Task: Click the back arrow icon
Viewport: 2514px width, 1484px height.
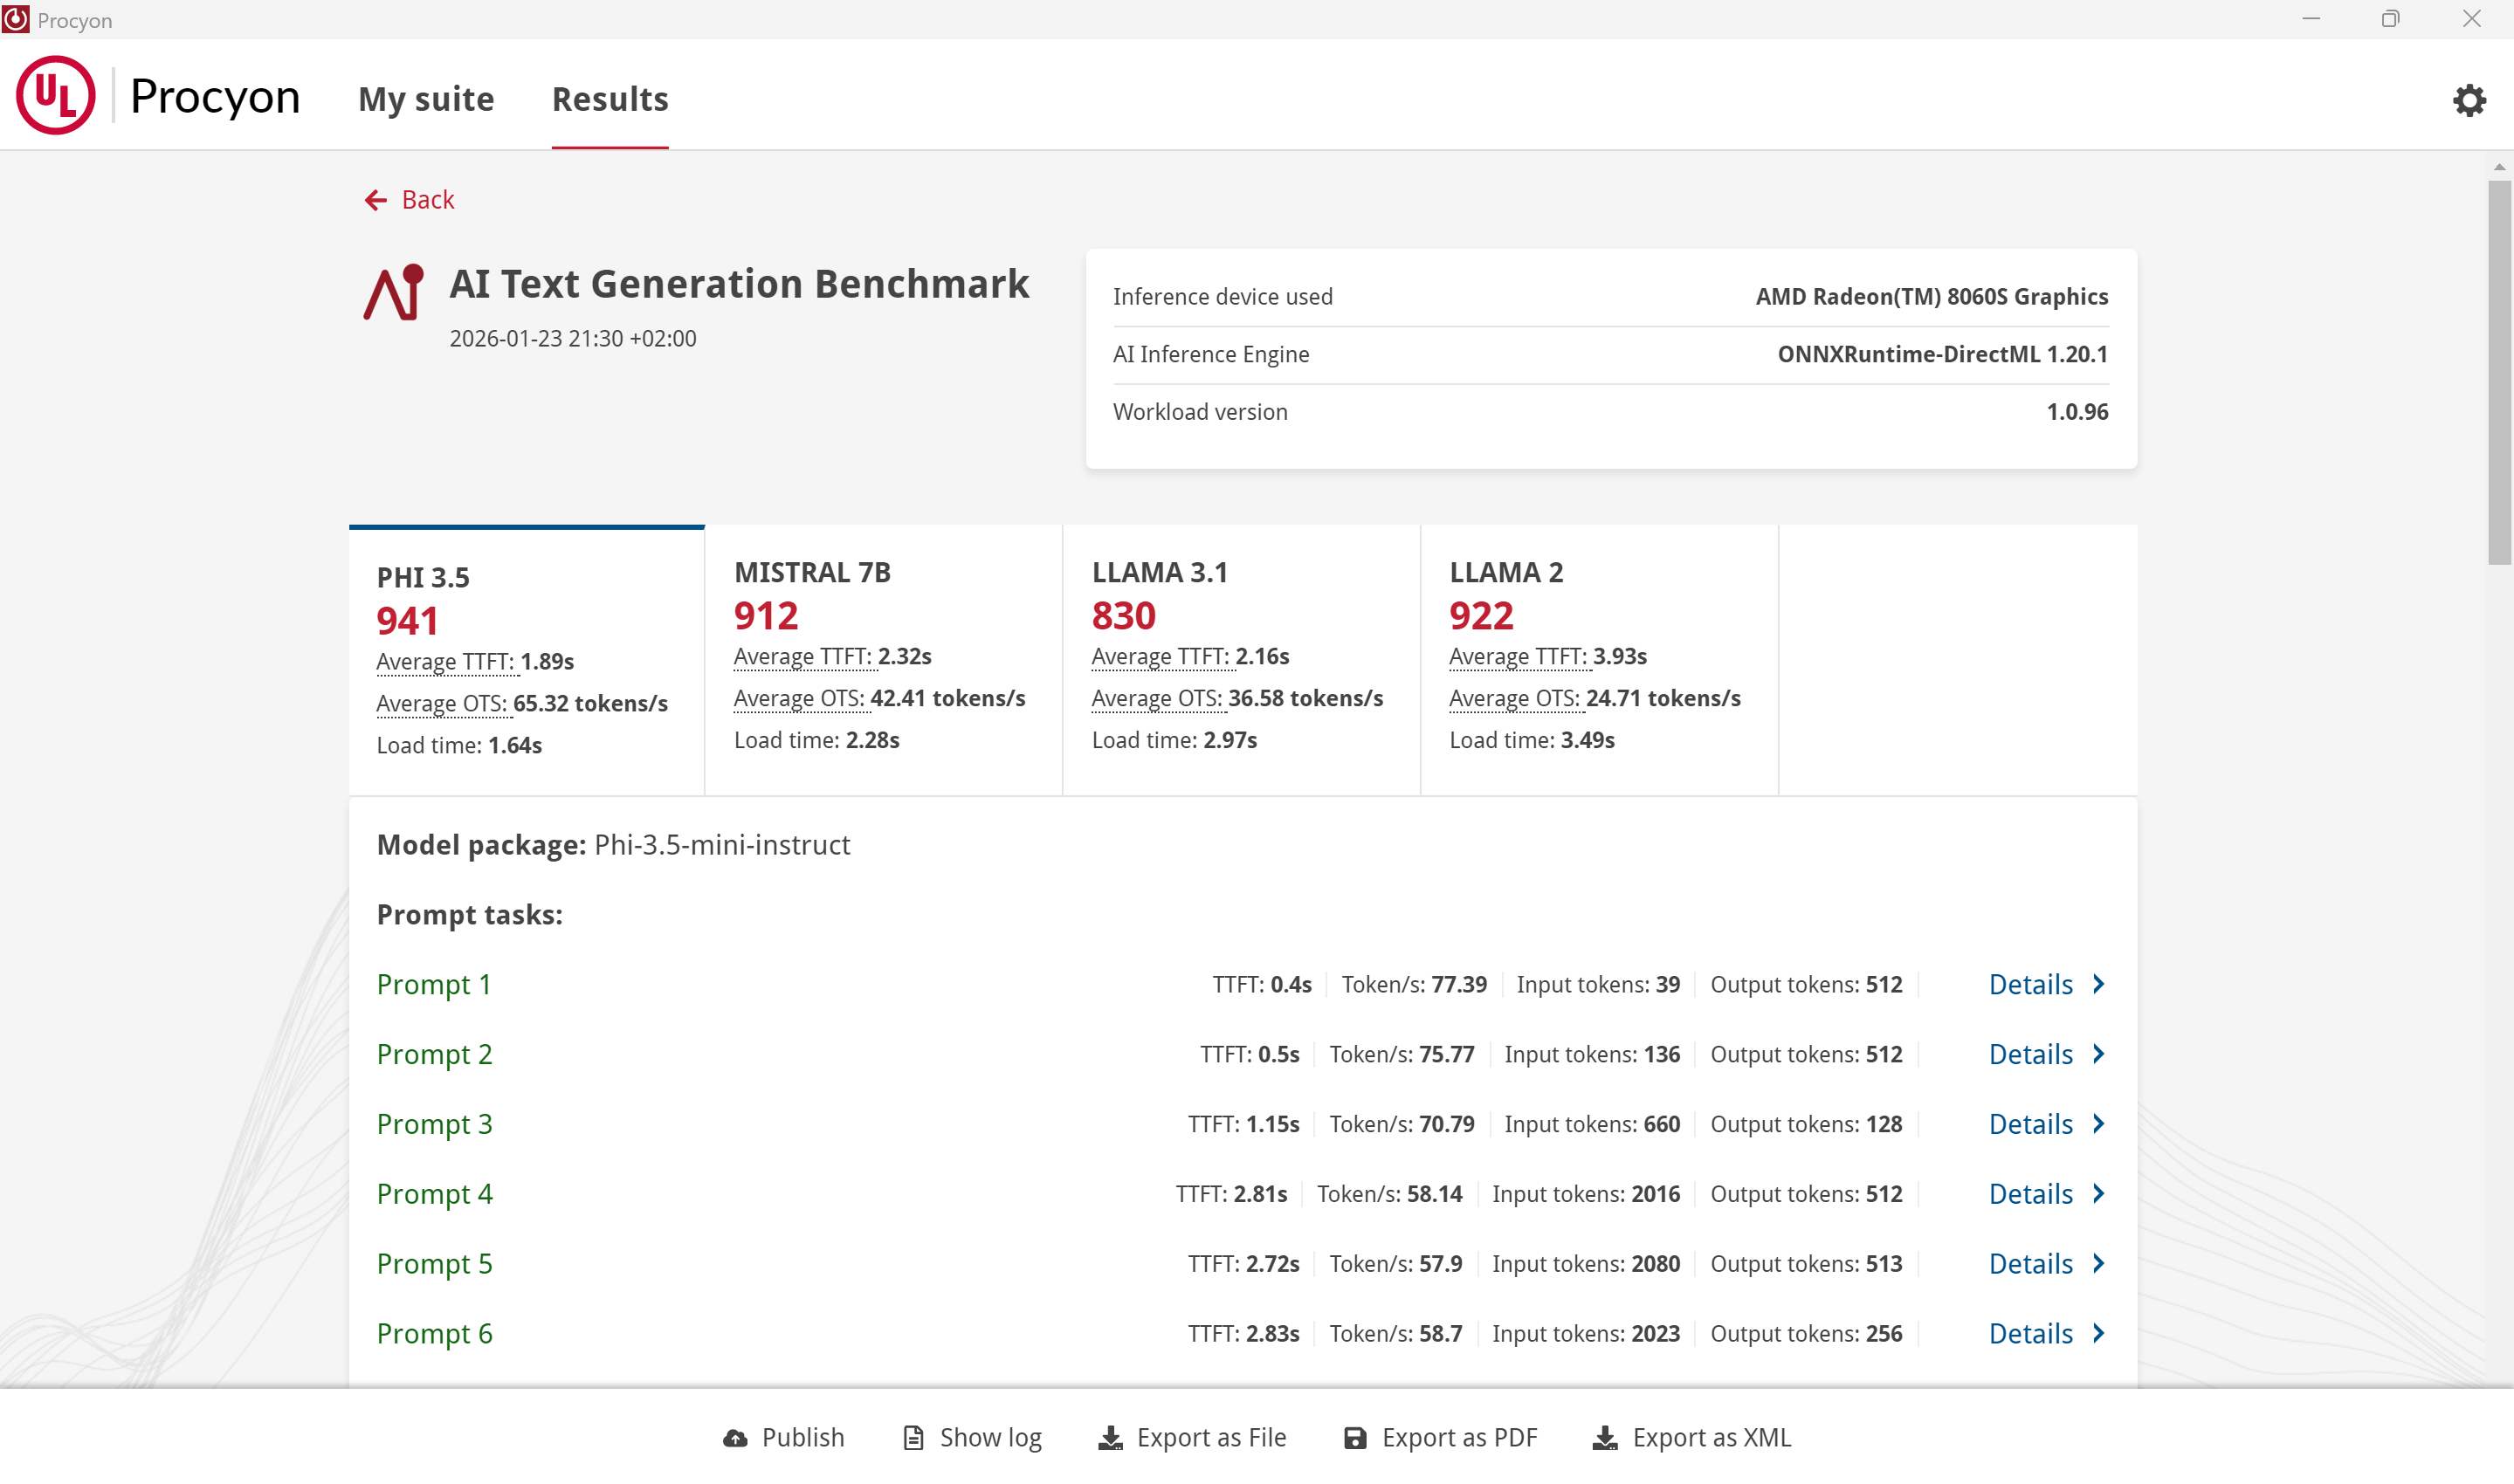Action: point(375,200)
